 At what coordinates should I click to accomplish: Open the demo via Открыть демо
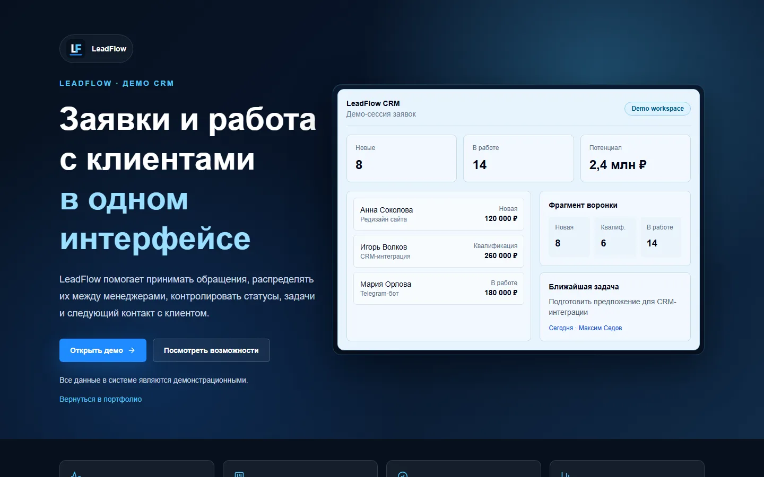point(103,350)
